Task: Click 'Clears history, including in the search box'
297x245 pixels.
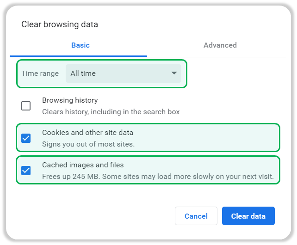Action: 111,112
